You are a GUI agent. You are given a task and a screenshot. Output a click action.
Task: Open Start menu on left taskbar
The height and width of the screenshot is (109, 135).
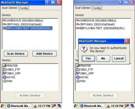click(3, 106)
